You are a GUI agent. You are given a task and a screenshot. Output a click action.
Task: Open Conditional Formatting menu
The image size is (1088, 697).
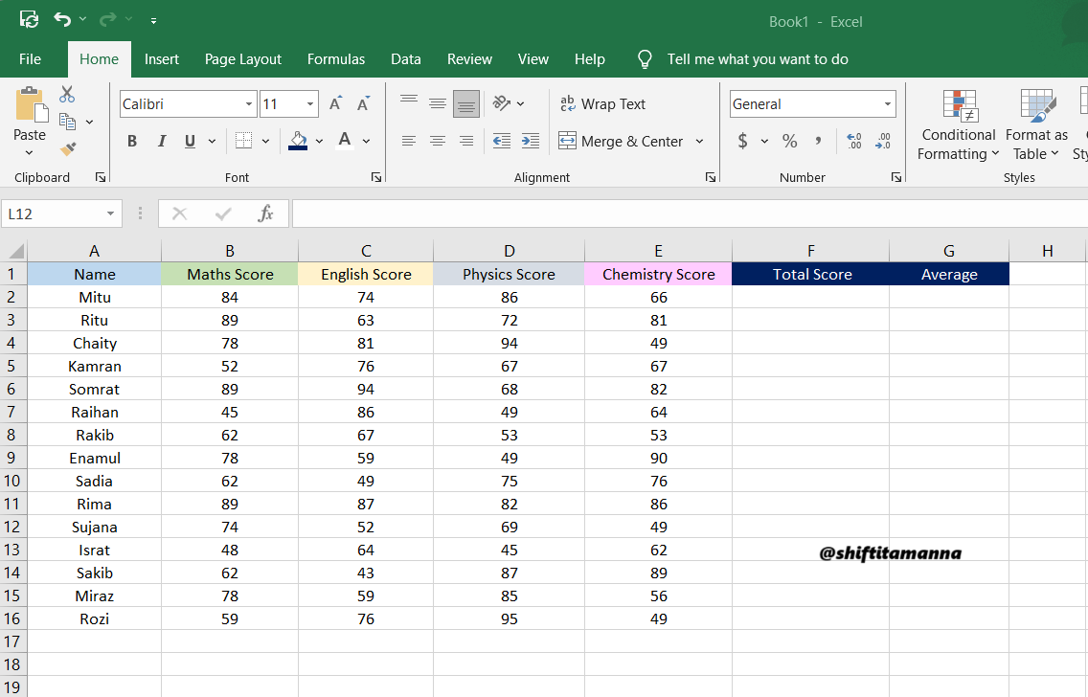point(959,125)
